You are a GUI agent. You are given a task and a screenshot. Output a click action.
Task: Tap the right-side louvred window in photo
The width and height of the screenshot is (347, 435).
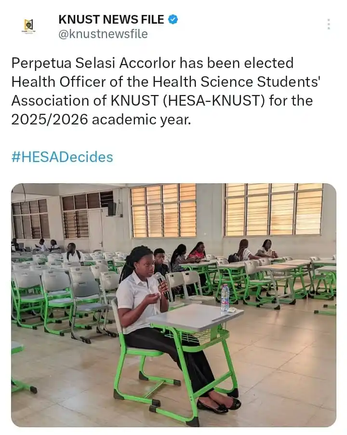(274, 210)
